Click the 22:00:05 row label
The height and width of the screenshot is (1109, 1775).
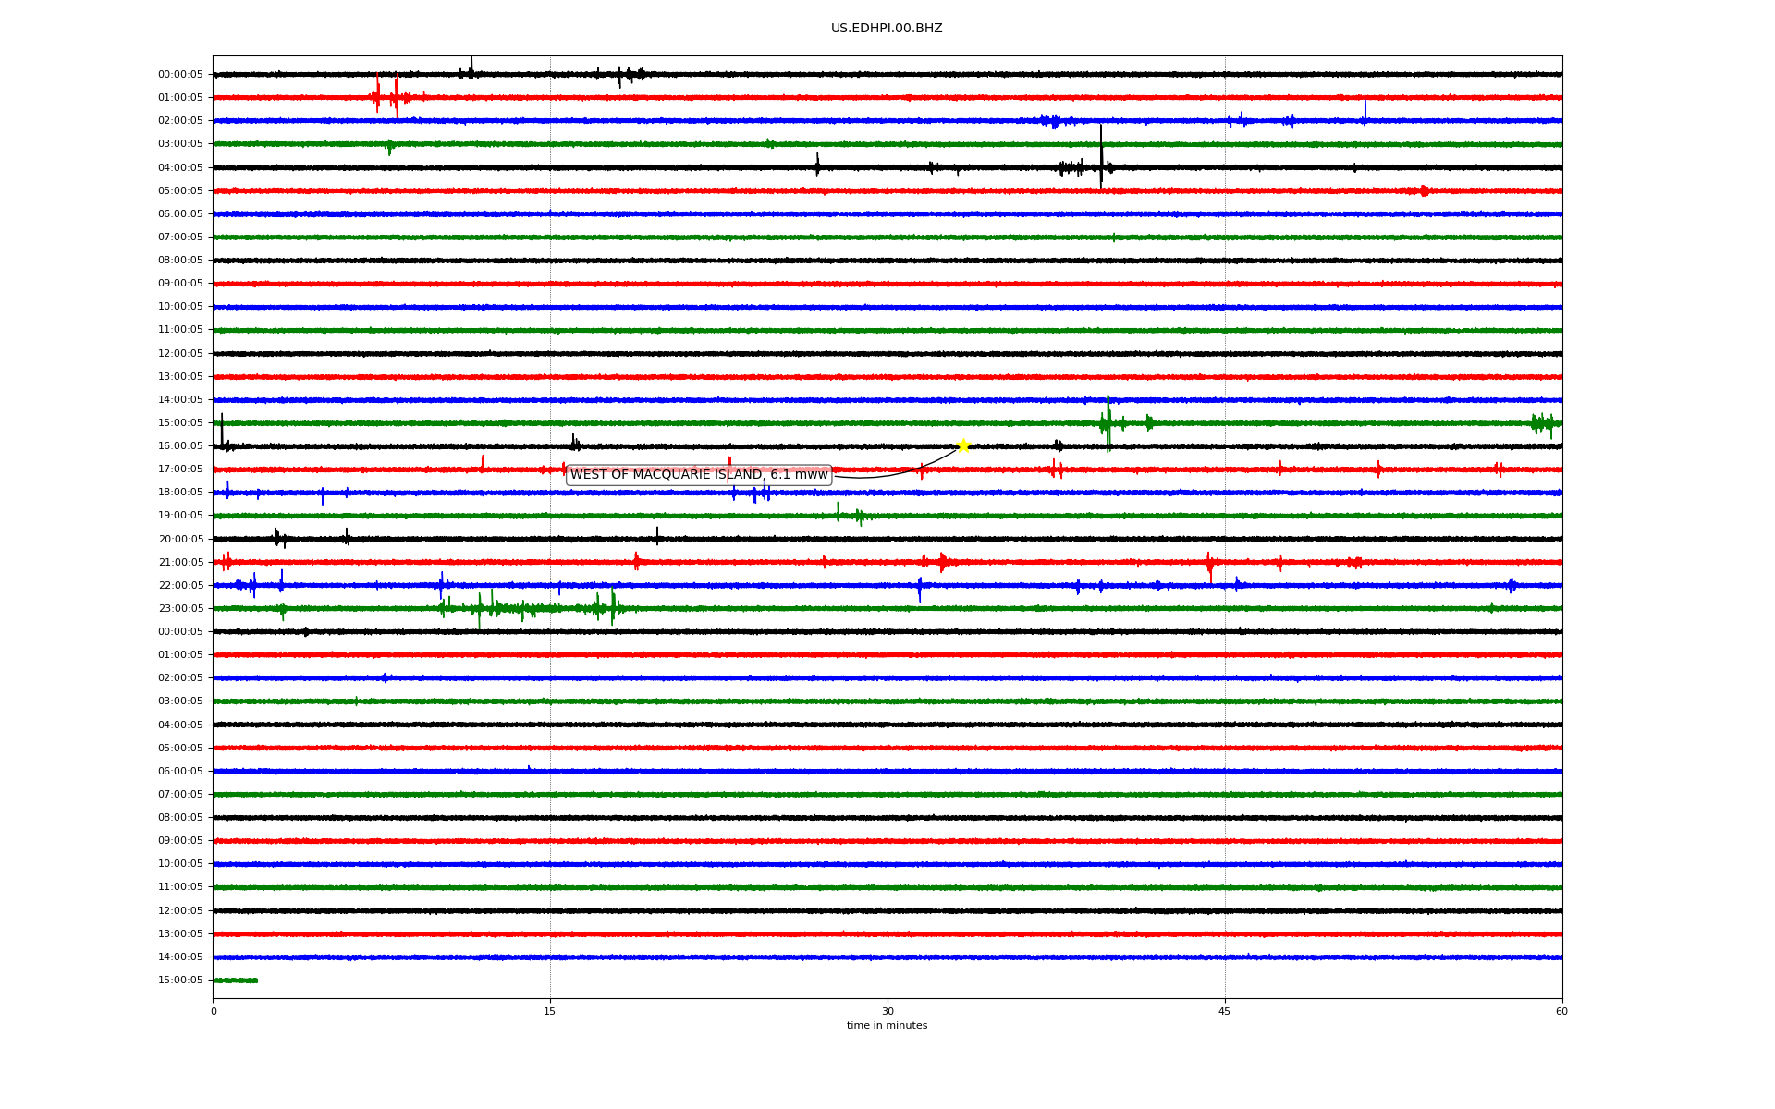(x=180, y=586)
